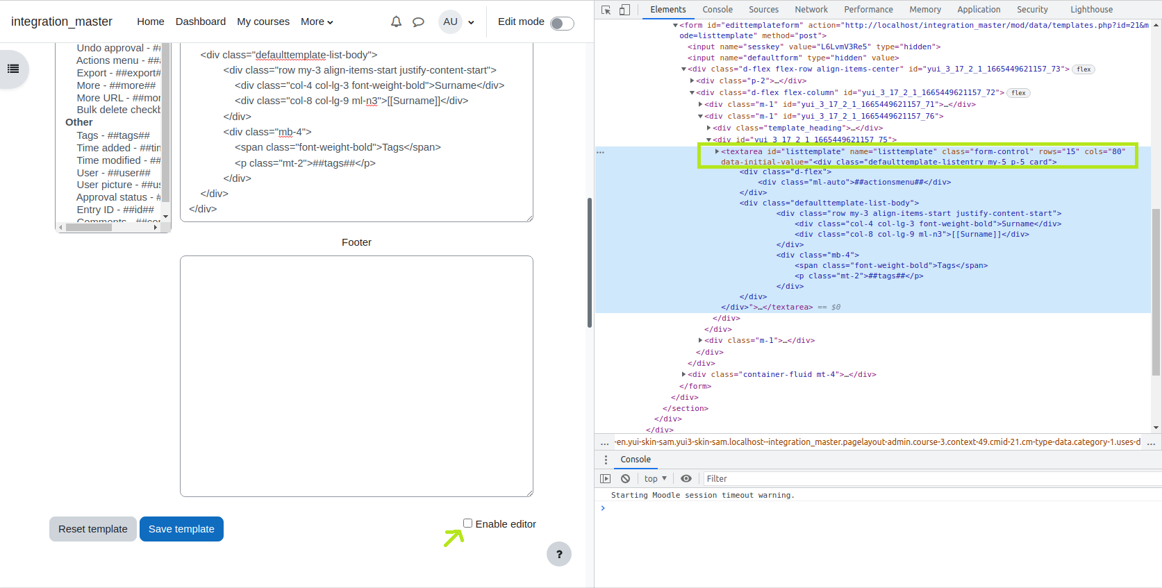Open the notifications bell
Screen dimensions: 1162x588
click(x=396, y=22)
